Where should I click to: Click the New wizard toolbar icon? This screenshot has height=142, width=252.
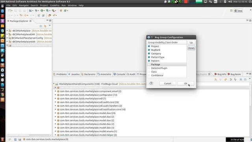[10, 11]
